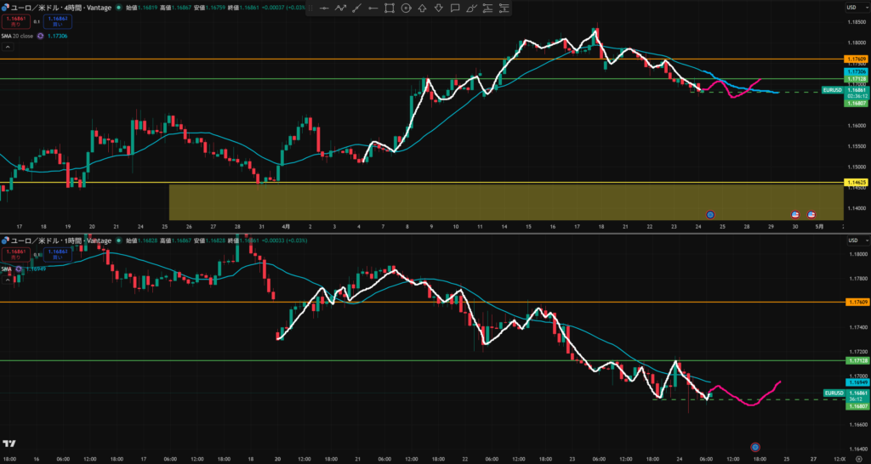The height and width of the screenshot is (464, 871).
Task: Pick the comment bubble annotation tool
Action: (455, 8)
